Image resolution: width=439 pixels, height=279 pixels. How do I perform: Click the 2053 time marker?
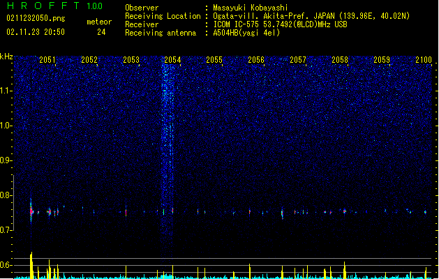click(131, 59)
